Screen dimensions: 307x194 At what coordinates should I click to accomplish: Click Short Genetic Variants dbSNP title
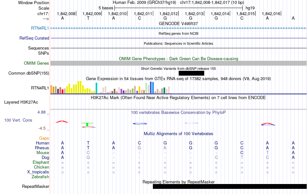(178, 69)
